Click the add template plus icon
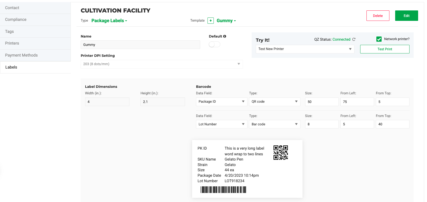Viewport: 427px width, 202px height. click(x=211, y=21)
